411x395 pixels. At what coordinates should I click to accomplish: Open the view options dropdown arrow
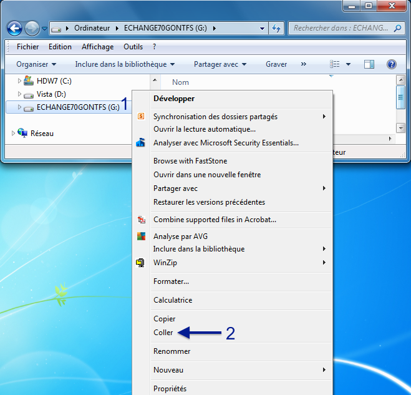(x=348, y=64)
